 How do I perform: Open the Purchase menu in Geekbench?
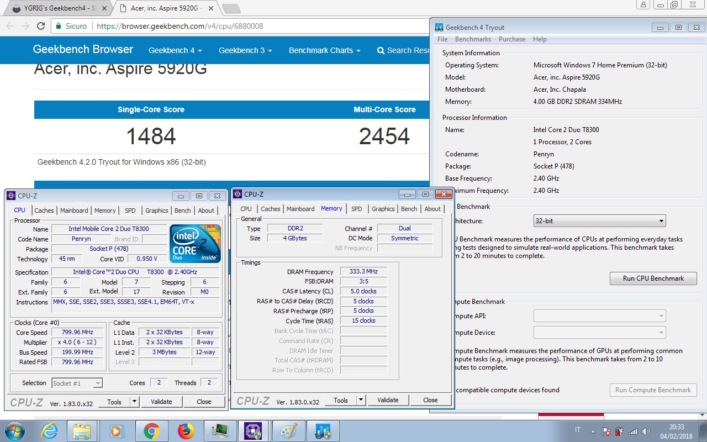(x=512, y=39)
